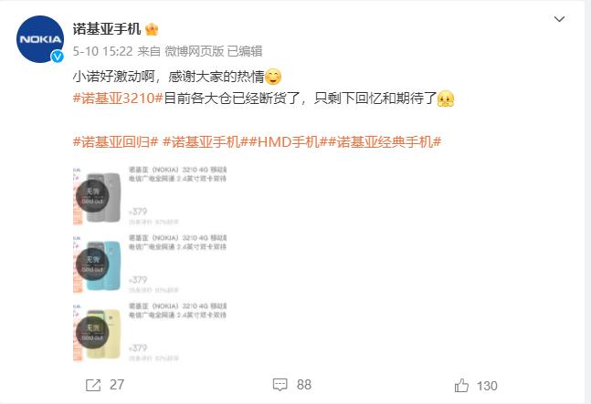
Task: Open the 诺基亚手机 profile name link
Action: (107, 28)
